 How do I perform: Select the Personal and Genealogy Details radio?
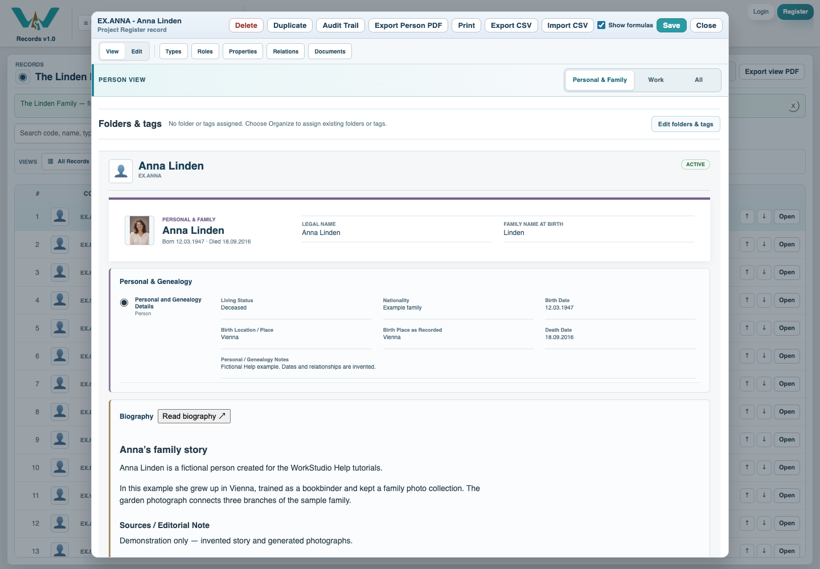124,303
